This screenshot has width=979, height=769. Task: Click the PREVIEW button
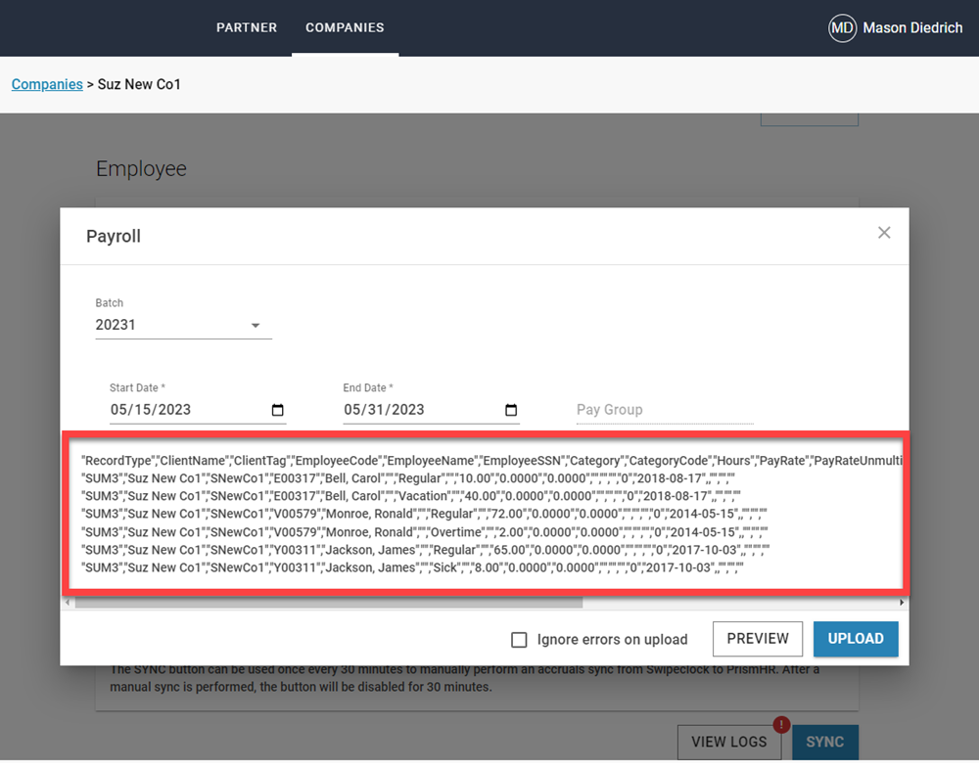(x=757, y=639)
